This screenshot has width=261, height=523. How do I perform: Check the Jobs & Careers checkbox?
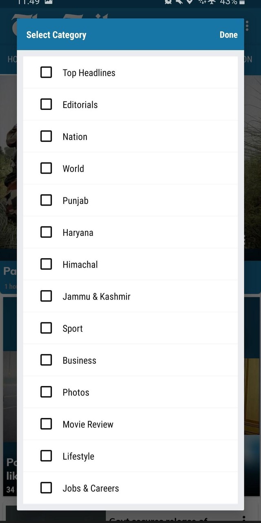[x=46, y=487]
